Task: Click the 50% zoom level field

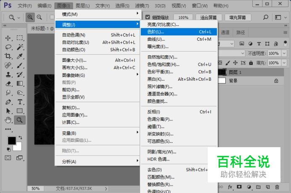Action: pos(35,188)
